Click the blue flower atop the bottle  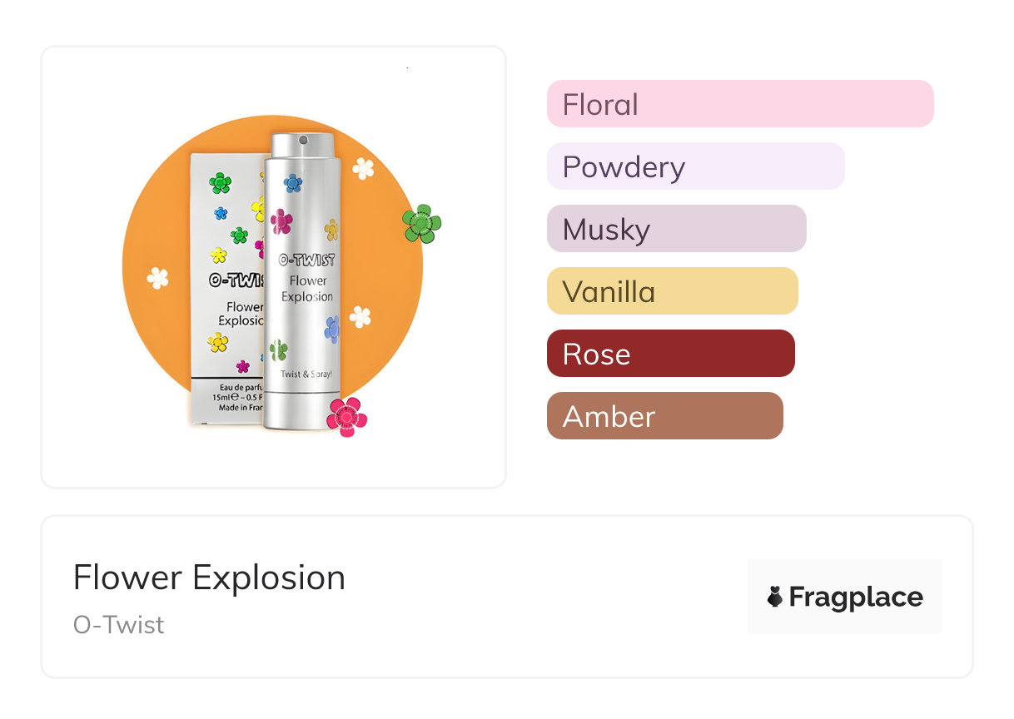[x=292, y=182]
